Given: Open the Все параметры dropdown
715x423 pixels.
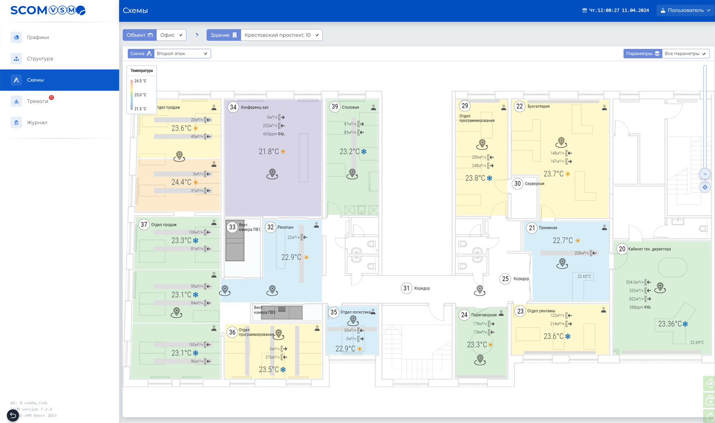Looking at the screenshot, I should pos(685,54).
